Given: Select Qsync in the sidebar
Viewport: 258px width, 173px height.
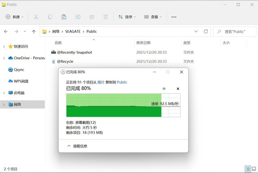Looking at the screenshot, I should [x=16, y=70].
